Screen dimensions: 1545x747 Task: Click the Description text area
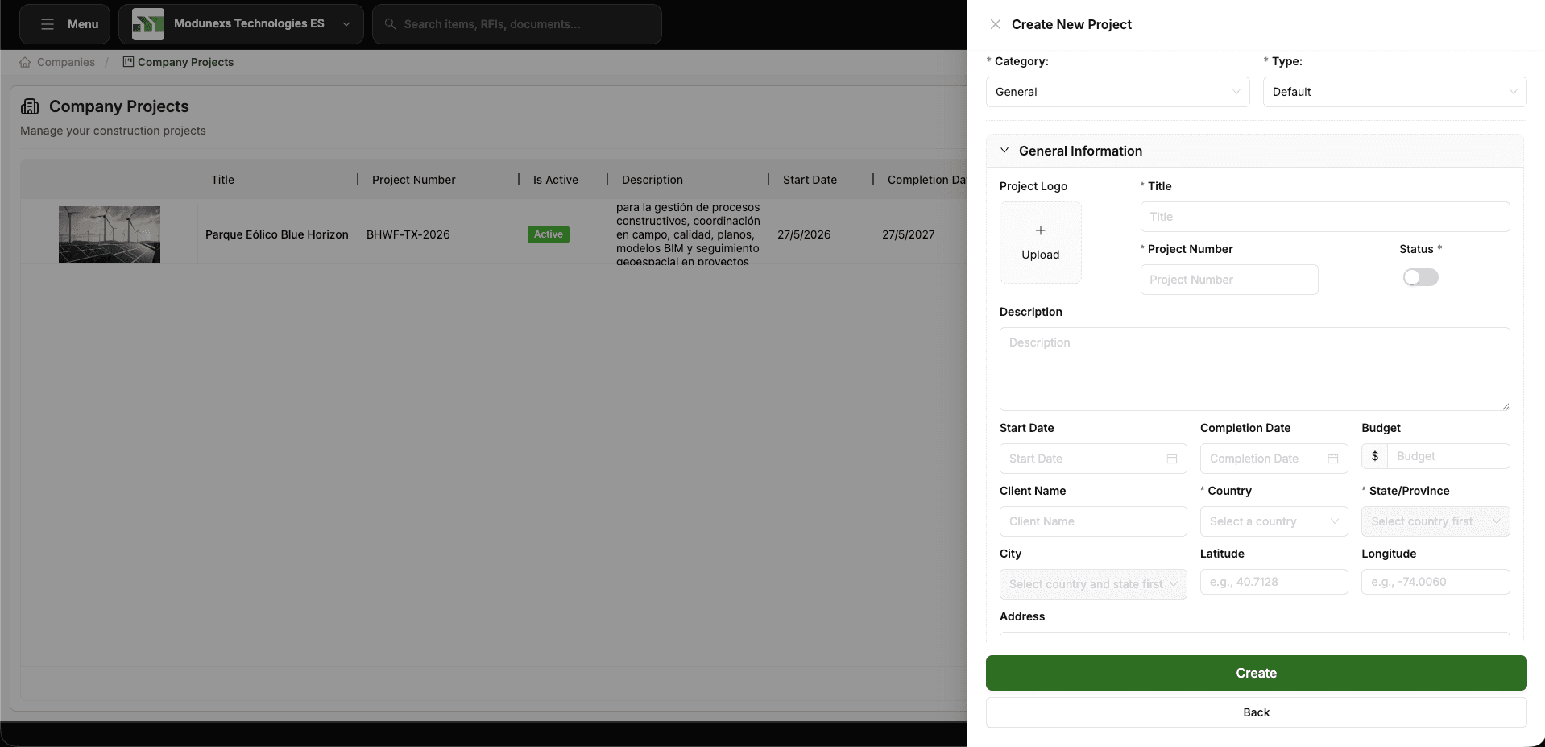coord(1254,369)
